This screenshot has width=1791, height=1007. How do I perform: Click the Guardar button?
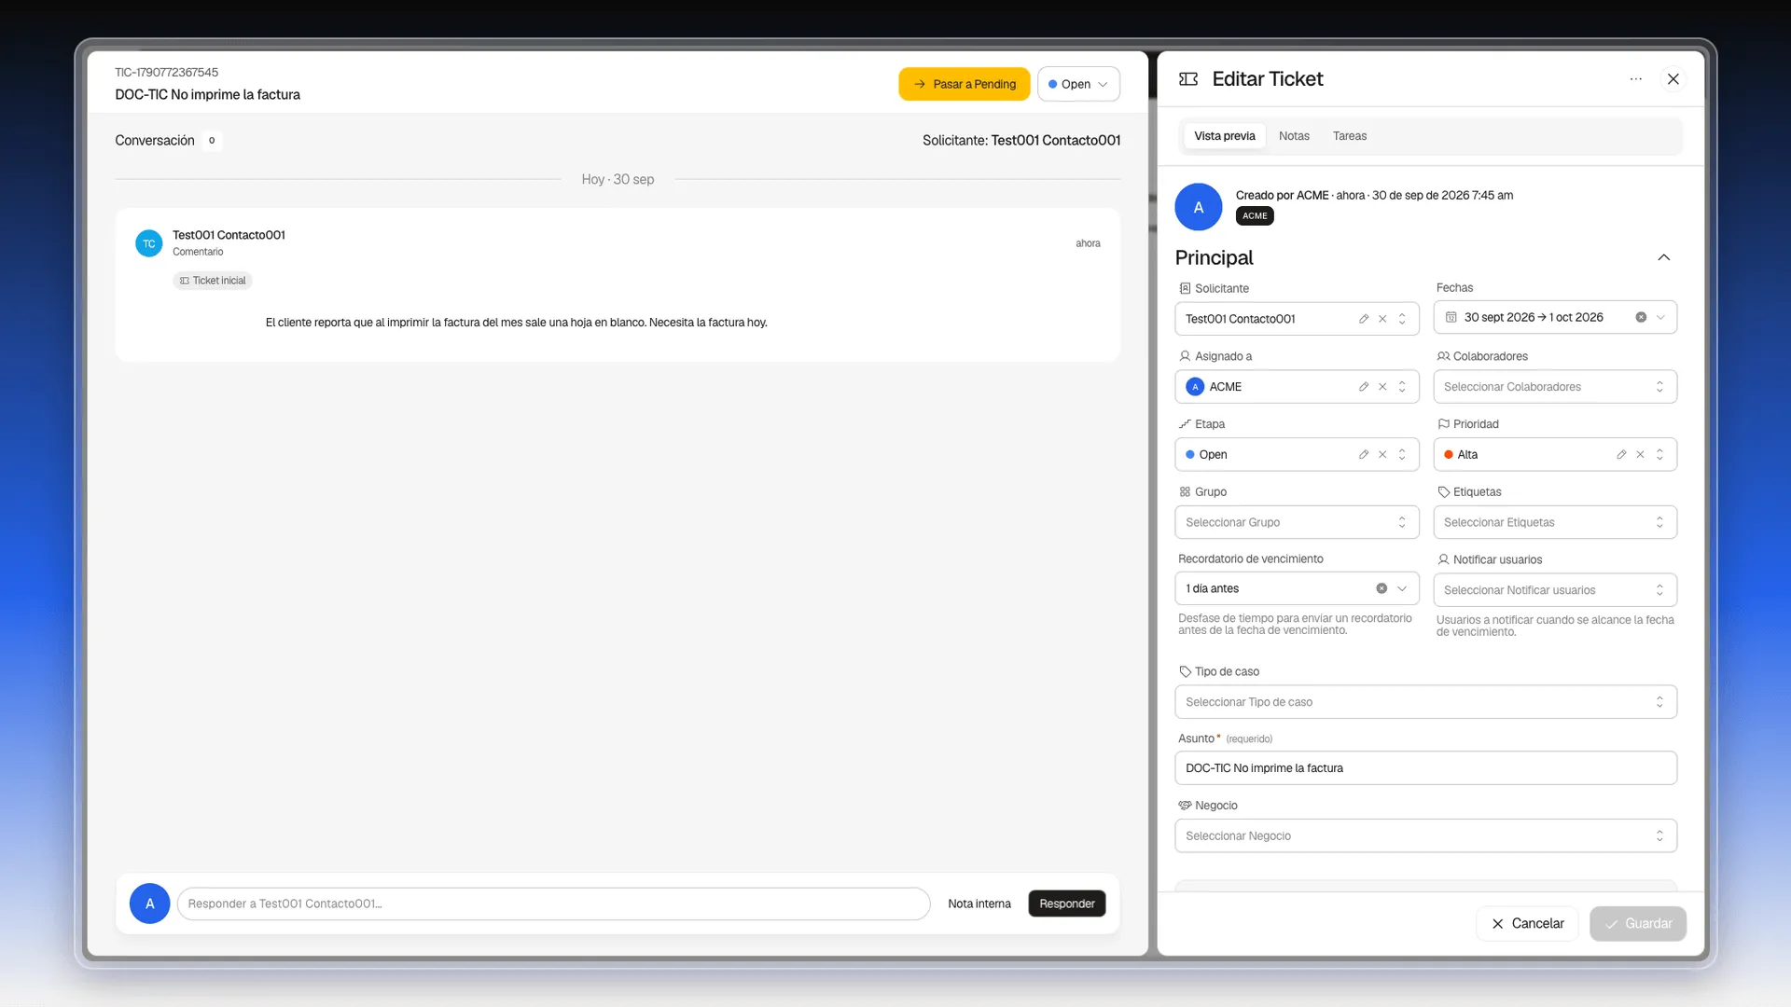[x=1638, y=924]
